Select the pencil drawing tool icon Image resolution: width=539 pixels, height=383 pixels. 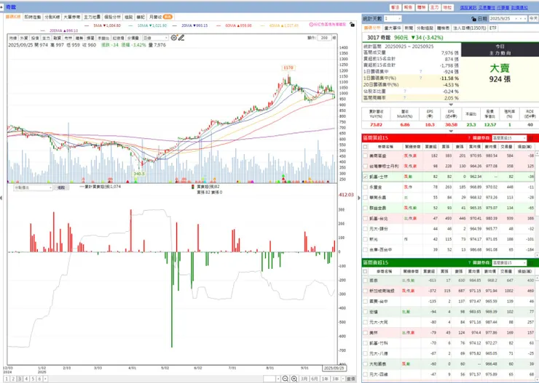coord(181,38)
